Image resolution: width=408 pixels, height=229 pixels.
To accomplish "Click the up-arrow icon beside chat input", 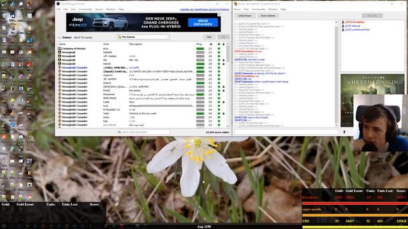I will (344, 132).
